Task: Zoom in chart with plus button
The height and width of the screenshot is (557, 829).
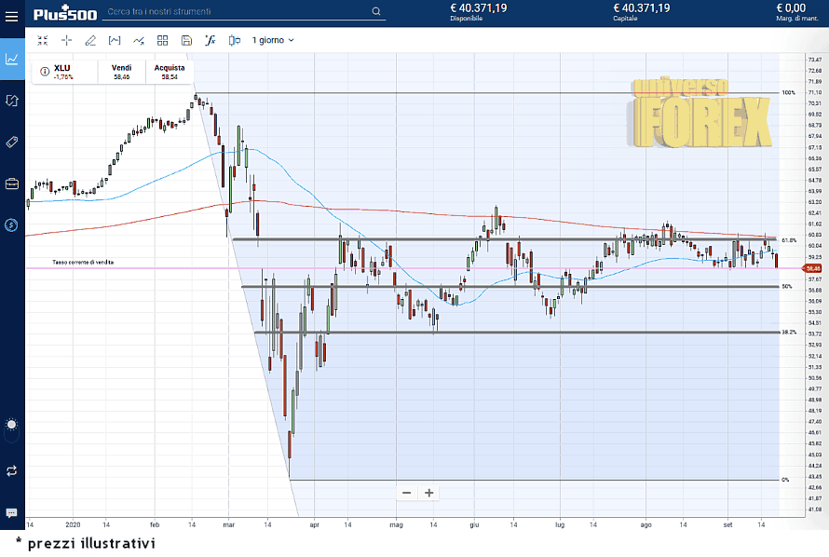Action: [x=429, y=493]
